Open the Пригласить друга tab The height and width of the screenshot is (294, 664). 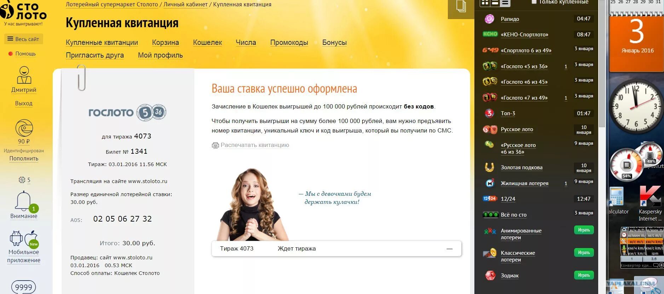tap(95, 55)
